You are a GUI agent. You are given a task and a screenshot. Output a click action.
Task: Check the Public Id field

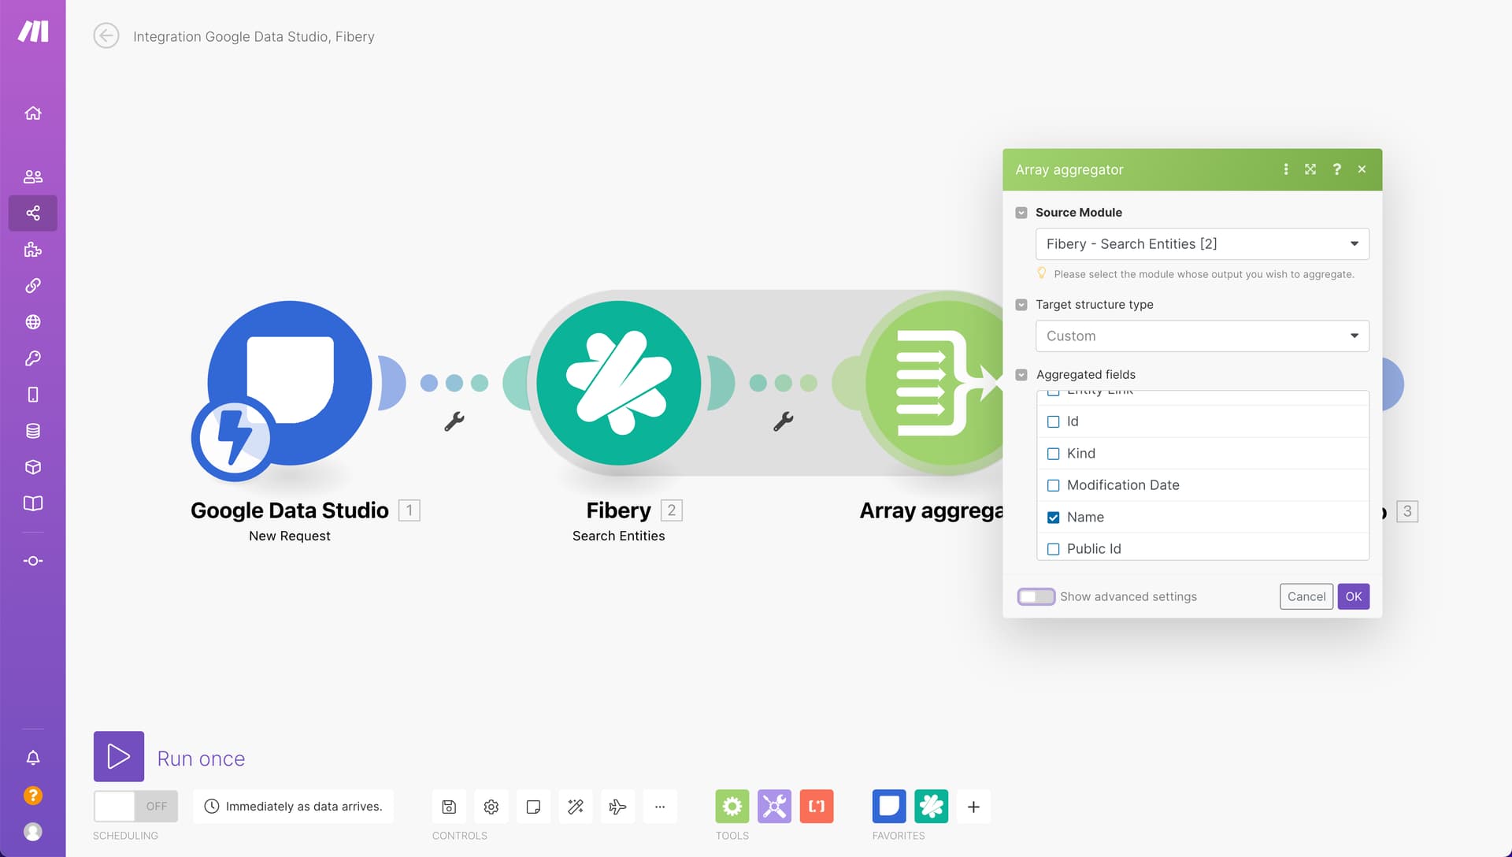point(1054,549)
